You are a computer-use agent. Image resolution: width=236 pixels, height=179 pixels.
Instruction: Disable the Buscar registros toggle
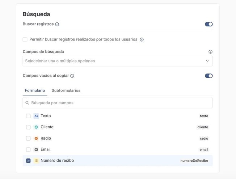(208, 24)
